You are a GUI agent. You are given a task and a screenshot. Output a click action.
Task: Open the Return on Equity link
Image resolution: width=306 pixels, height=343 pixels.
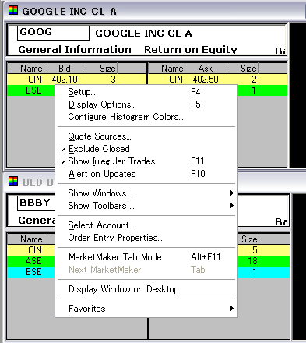[x=191, y=49]
